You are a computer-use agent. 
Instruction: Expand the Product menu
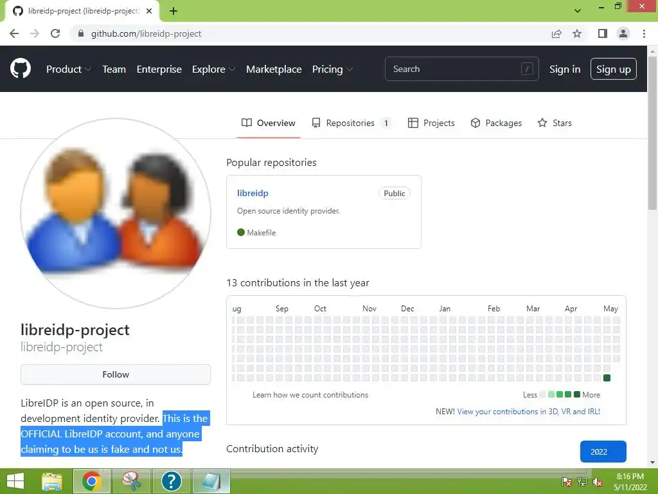[68, 69]
